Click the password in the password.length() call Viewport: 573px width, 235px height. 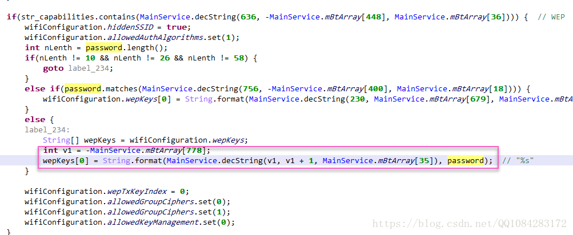click(x=104, y=47)
